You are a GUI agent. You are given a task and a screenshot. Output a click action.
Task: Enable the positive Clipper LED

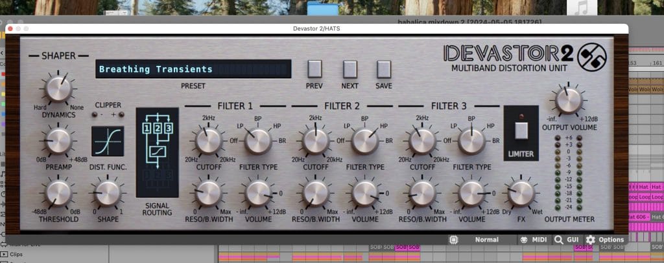(x=121, y=114)
